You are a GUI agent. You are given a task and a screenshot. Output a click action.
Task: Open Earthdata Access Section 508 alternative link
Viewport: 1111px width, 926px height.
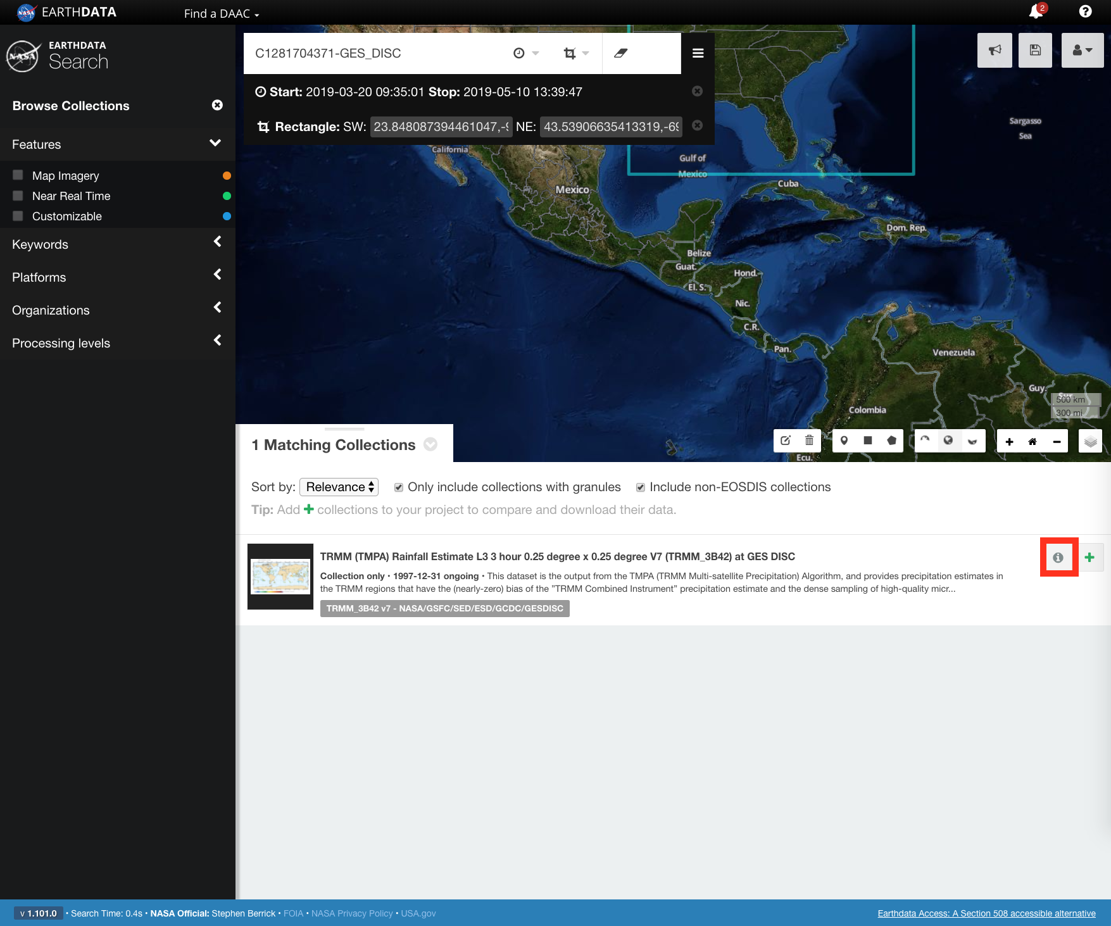tap(986, 913)
